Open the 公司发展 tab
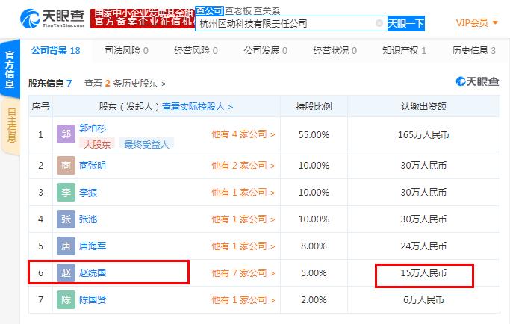 (x=265, y=51)
